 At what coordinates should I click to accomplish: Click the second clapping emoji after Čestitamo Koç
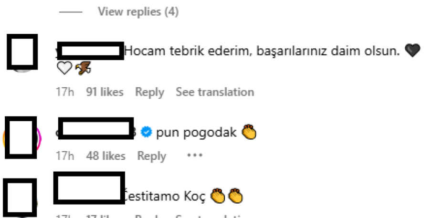click(235, 196)
